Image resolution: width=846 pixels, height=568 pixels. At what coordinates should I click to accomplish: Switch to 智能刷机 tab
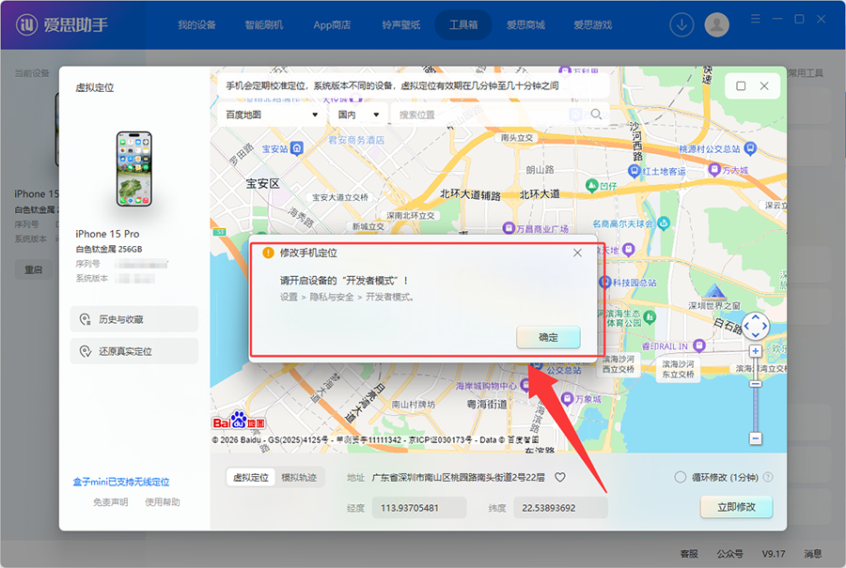coord(264,24)
